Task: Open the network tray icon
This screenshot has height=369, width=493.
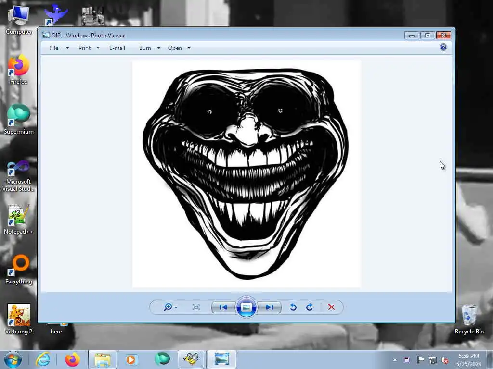Action: 433,360
